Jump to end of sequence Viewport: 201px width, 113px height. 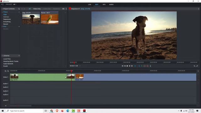point(132,66)
